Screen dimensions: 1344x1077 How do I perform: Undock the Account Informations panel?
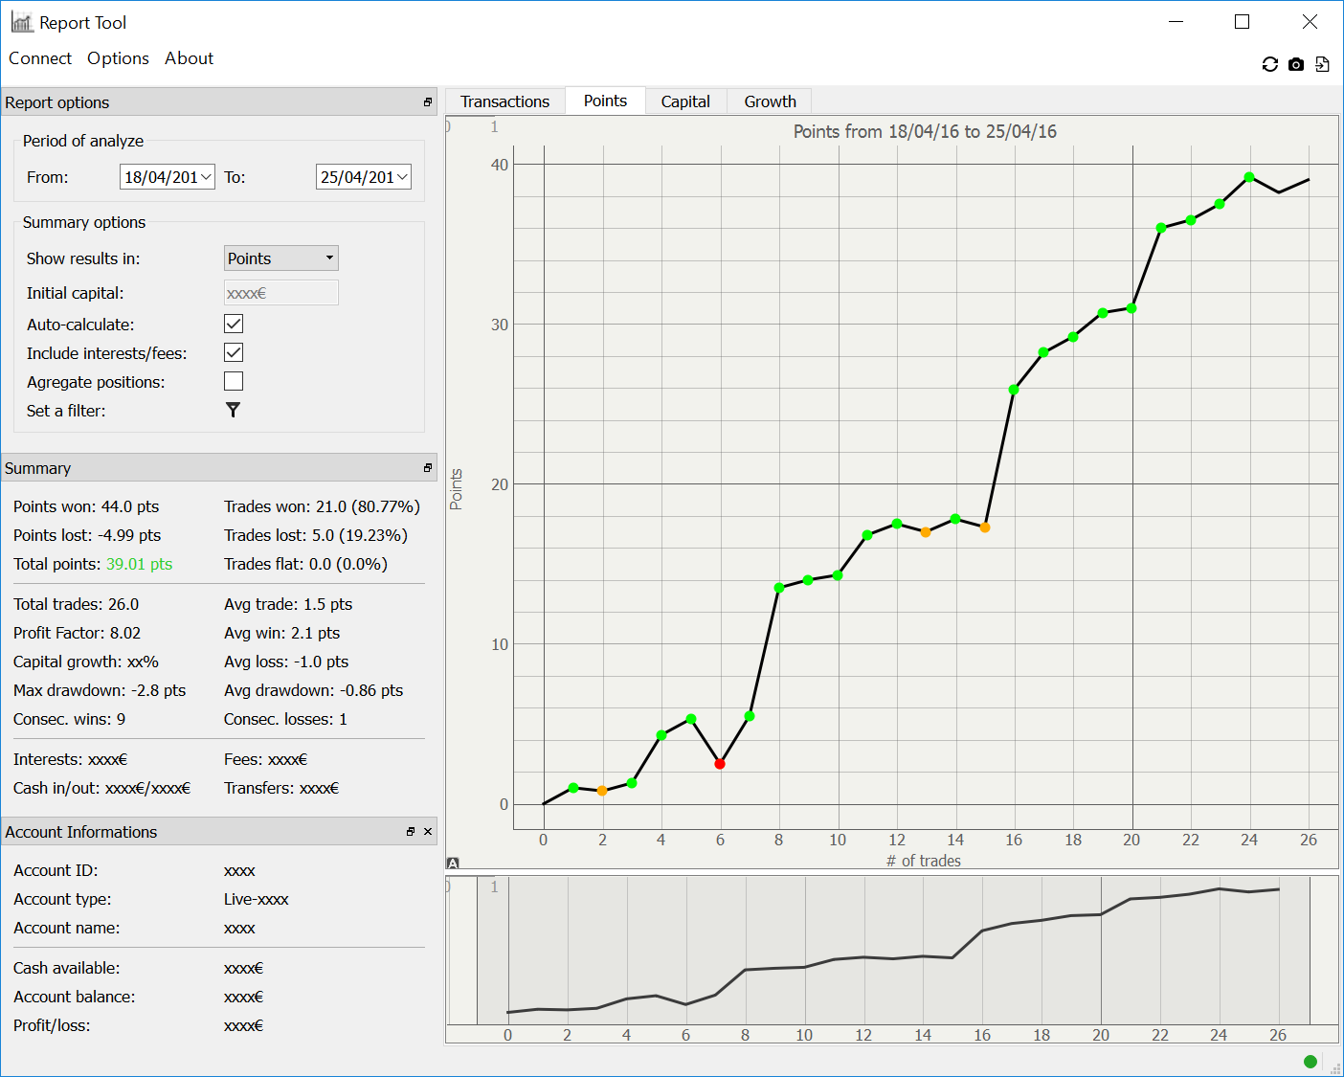[x=411, y=832]
